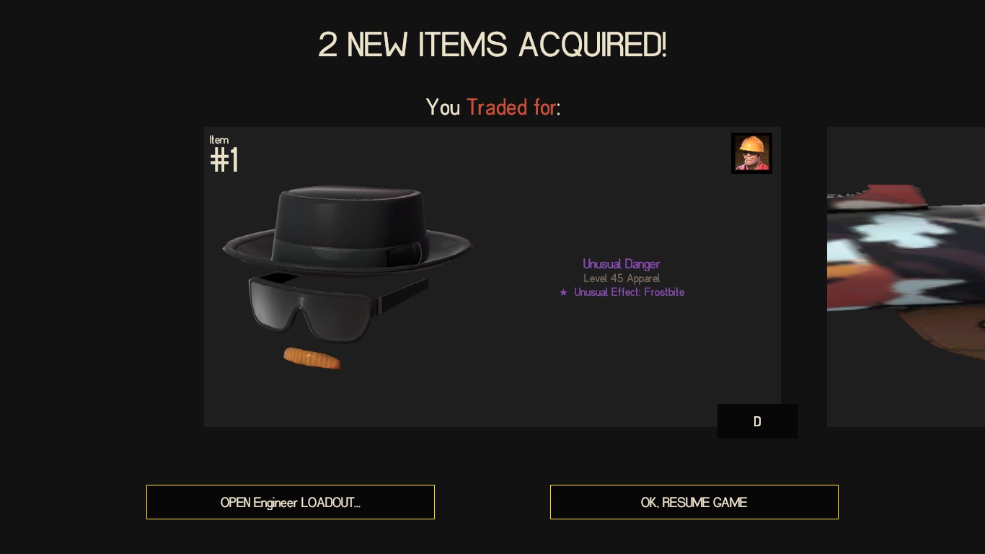The height and width of the screenshot is (554, 985).
Task: Click OK, Resume Game
Action: point(694,502)
